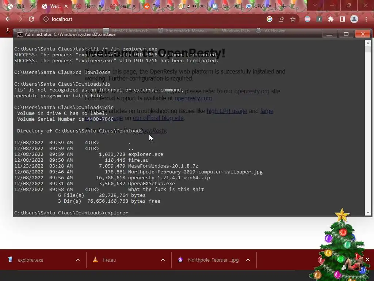Viewport: 374px width, 281px height.
Task: Click 'Northpole-February-2019-computer-wallpaper.jpg' in the cmd listing
Action: pyautogui.click(x=195, y=172)
